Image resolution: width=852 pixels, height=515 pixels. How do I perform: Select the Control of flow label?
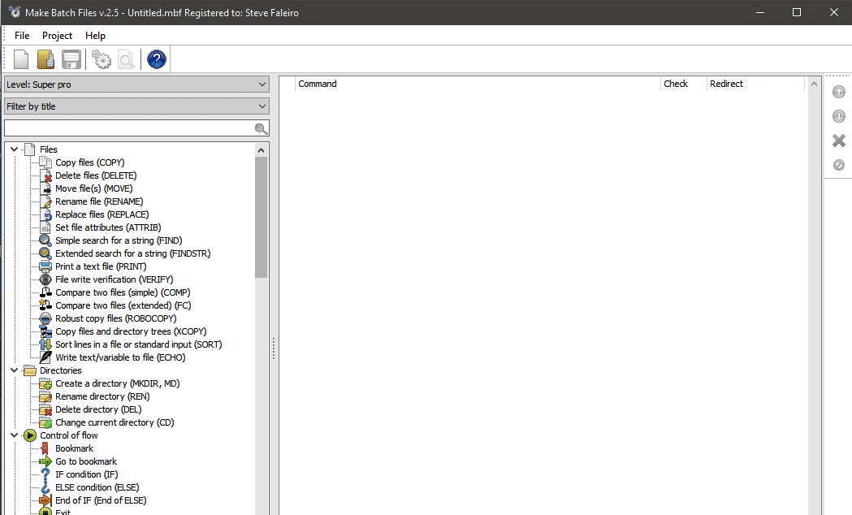[x=68, y=435]
